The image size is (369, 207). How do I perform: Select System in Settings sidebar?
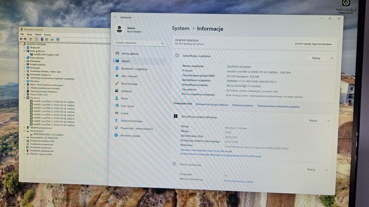point(126,61)
